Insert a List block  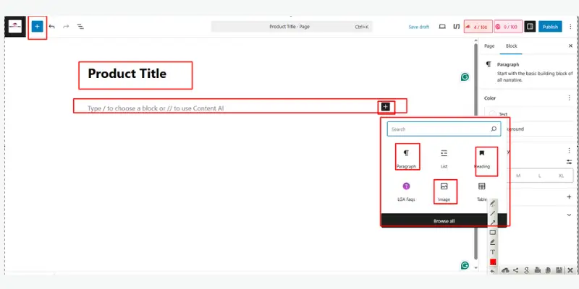(x=444, y=158)
